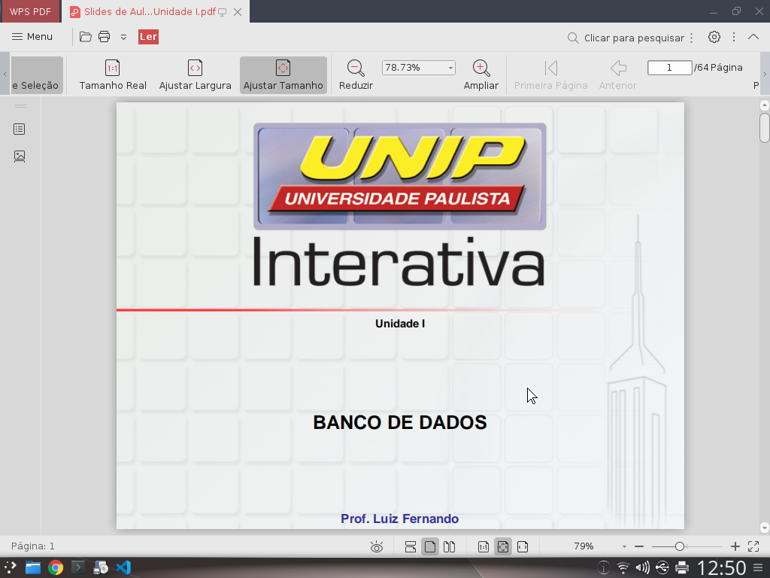Select two-page view in status bar

coord(450,546)
